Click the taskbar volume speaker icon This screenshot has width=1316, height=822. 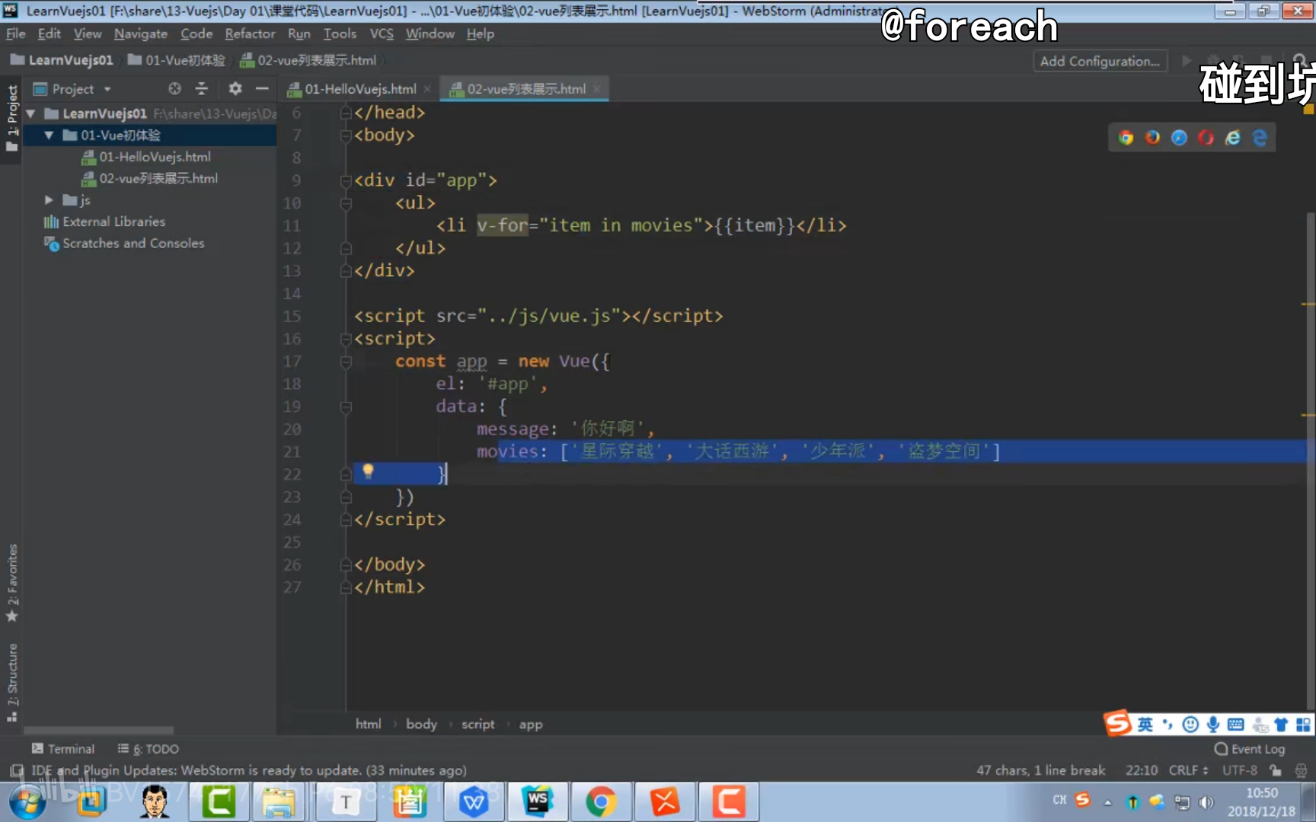[1206, 801]
